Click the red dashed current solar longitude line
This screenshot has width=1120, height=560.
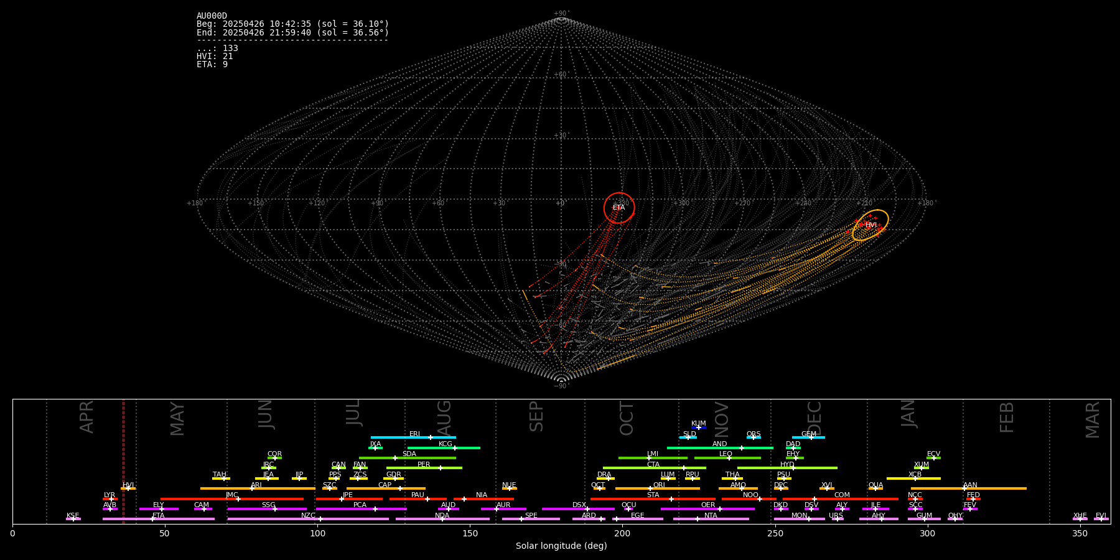[x=123, y=461]
